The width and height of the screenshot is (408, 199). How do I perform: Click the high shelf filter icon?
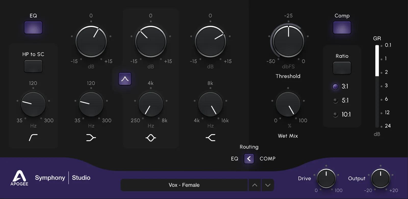(x=211, y=138)
